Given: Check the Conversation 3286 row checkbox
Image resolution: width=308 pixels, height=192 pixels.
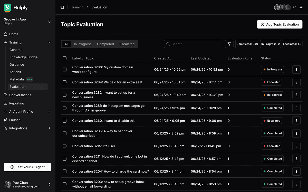Looking at the screenshot, I should click(64, 69).
